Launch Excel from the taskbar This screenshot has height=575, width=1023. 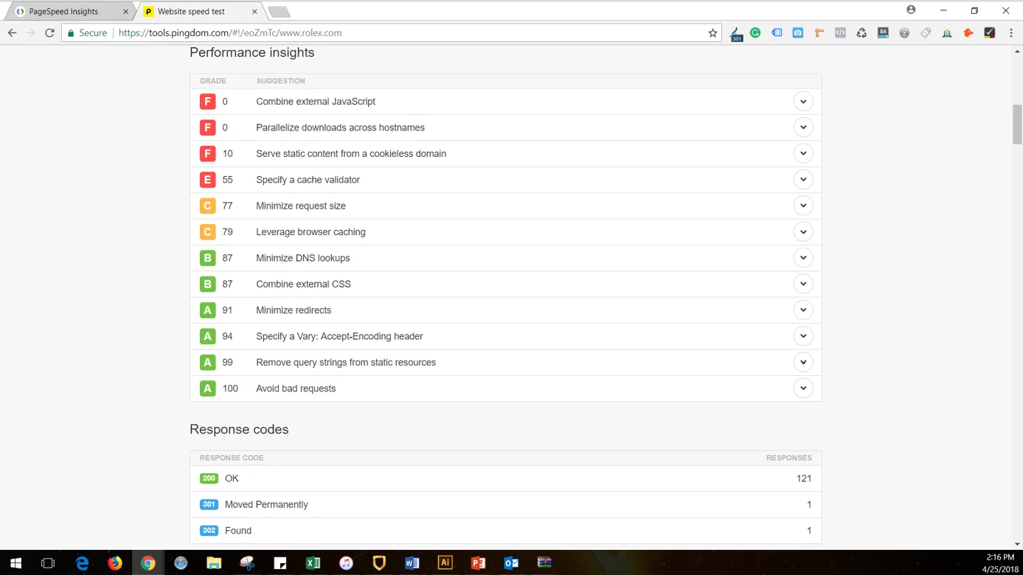click(313, 562)
